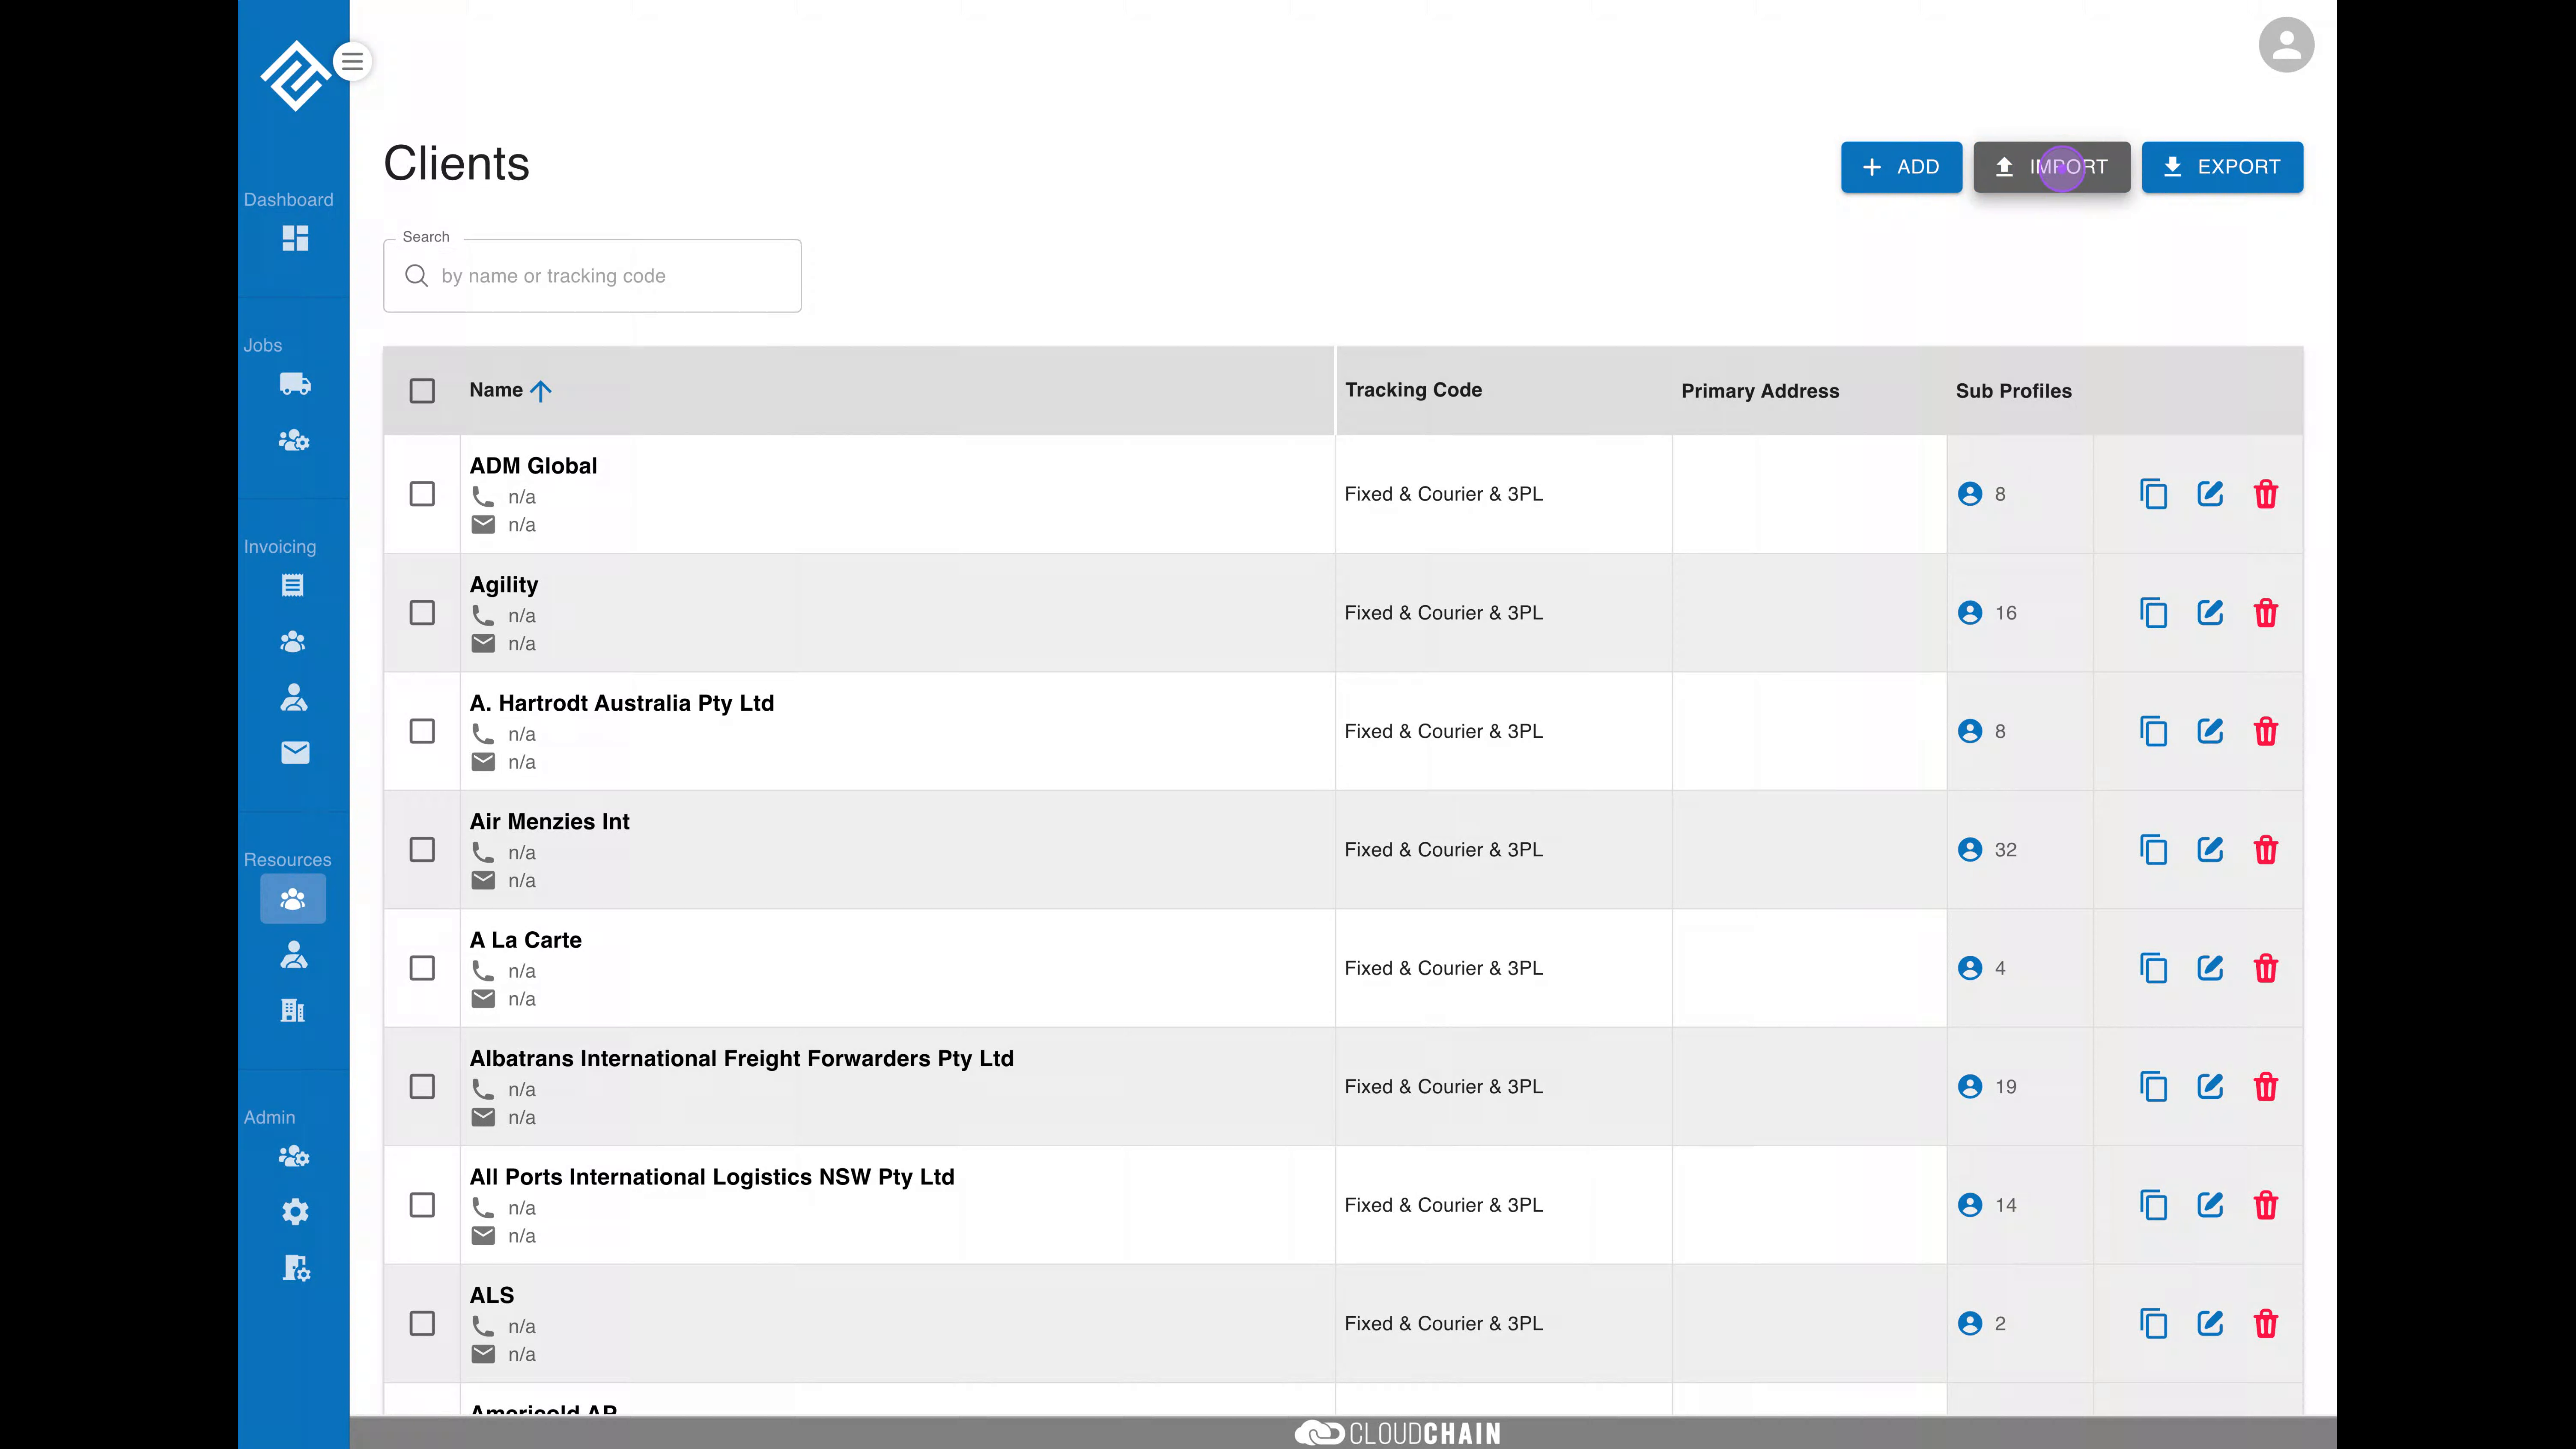Click the EXPORT button
Viewport: 2576px width, 1449px height.
coord(2222,167)
